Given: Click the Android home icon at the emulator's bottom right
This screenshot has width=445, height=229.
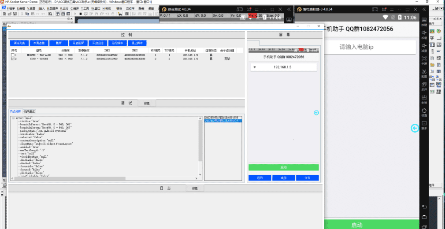Looking at the screenshot, I should [424, 217].
